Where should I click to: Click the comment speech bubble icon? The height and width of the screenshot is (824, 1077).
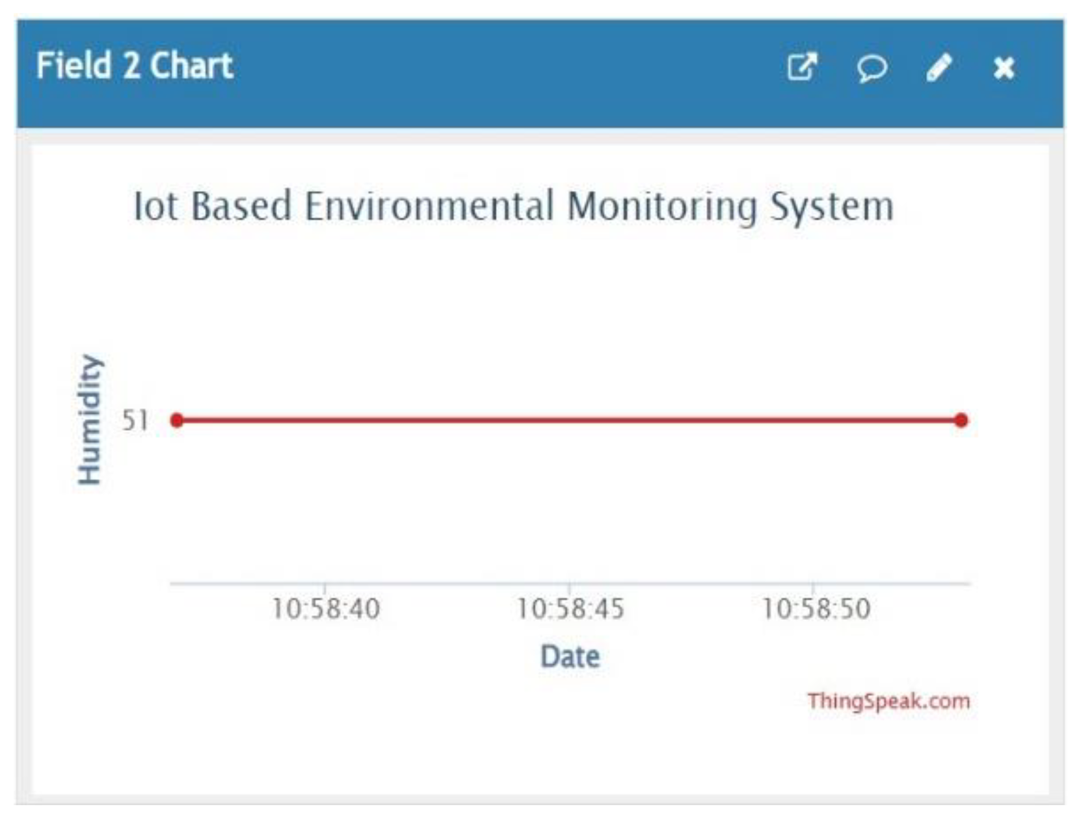pos(871,68)
